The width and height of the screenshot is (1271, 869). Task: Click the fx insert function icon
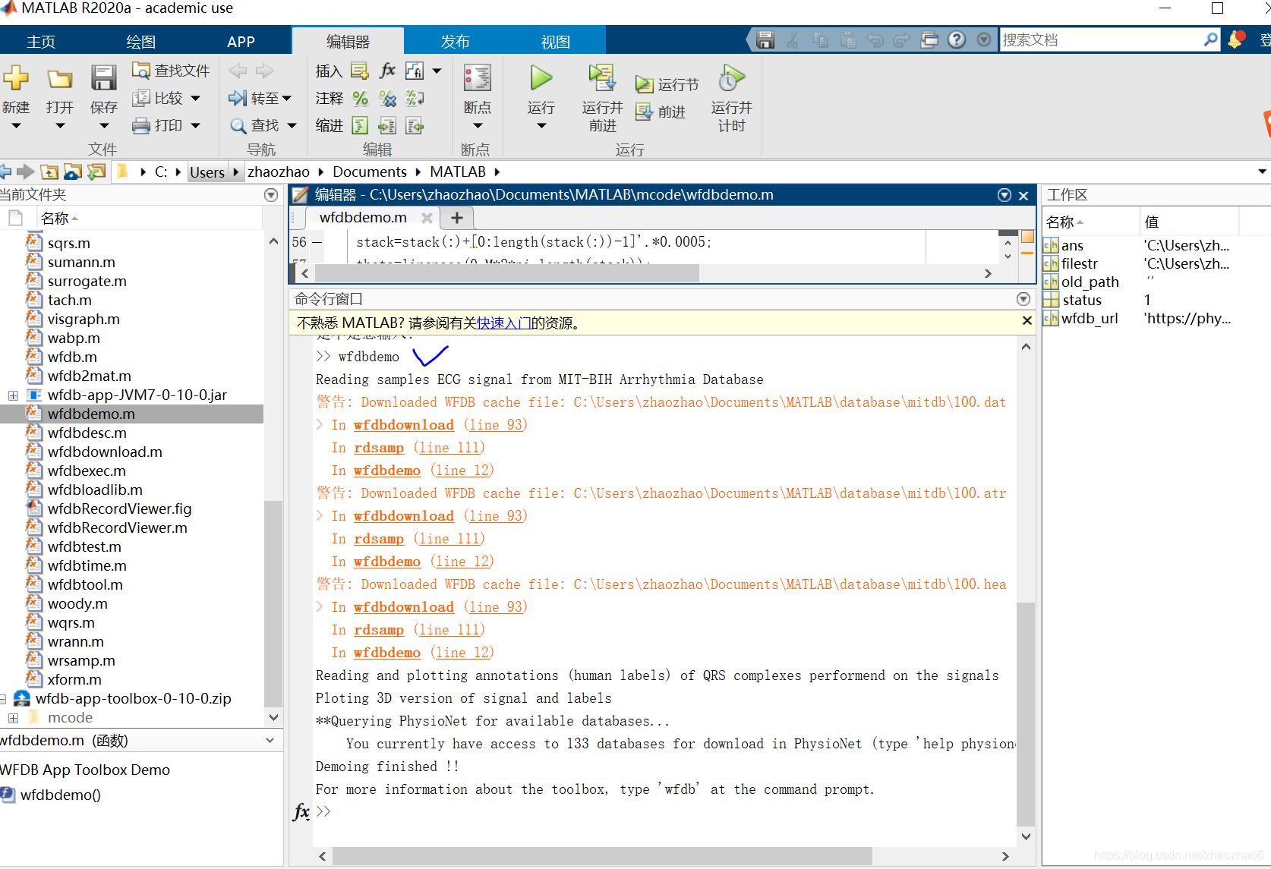[387, 70]
